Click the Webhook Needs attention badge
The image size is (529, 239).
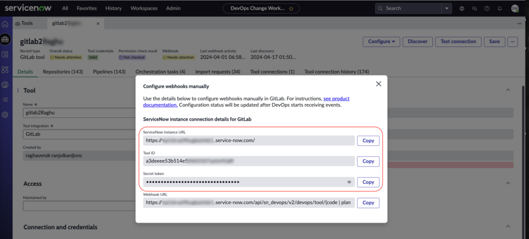click(179, 58)
